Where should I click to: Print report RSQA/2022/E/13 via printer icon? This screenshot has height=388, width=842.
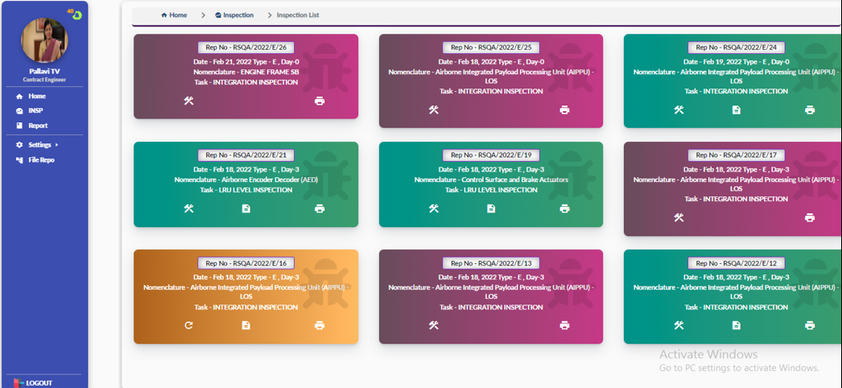pyautogui.click(x=564, y=325)
